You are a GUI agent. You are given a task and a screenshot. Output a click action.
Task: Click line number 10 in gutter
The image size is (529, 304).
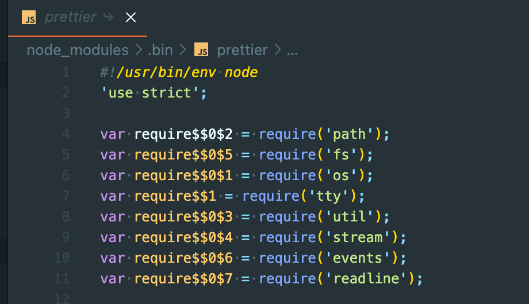62,258
